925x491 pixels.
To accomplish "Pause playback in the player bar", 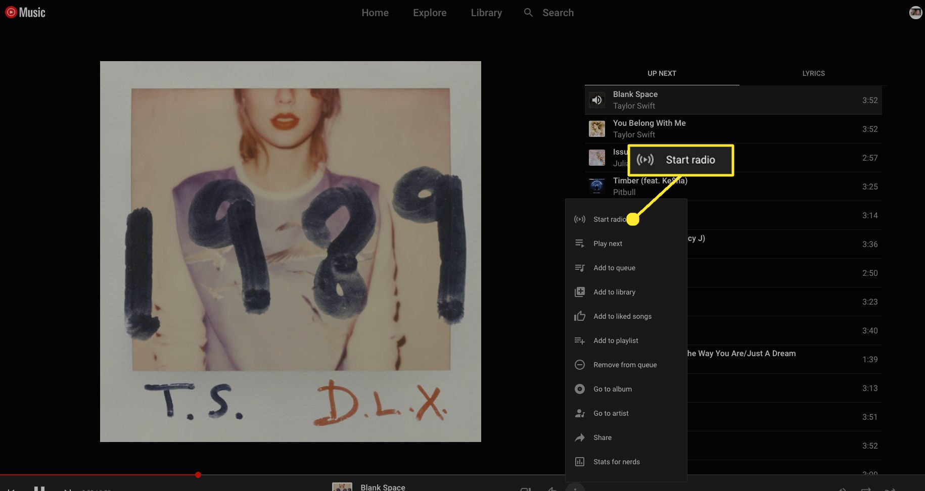I will click(x=39, y=488).
